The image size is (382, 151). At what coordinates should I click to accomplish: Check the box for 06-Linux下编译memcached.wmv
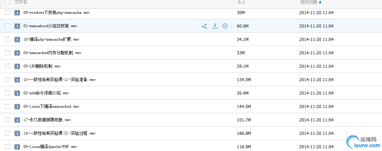click(x=8, y=106)
